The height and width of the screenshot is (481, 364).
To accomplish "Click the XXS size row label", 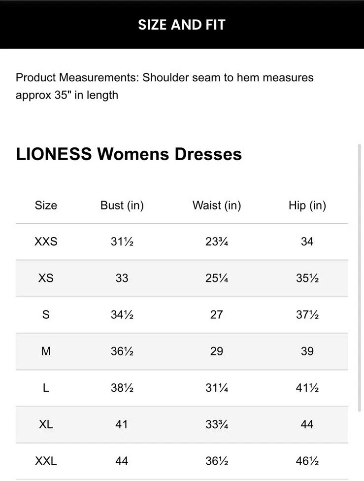I will pyautogui.click(x=46, y=242).
